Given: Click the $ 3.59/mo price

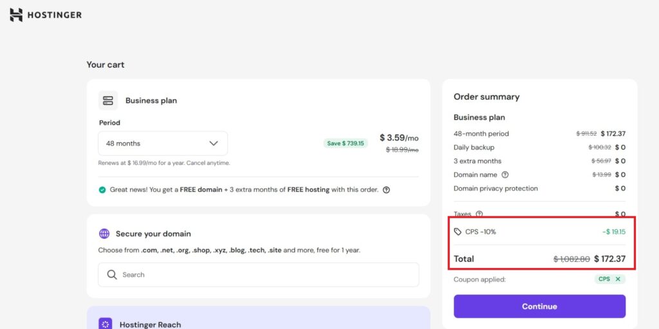Looking at the screenshot, I should click(x=399, y=138).
